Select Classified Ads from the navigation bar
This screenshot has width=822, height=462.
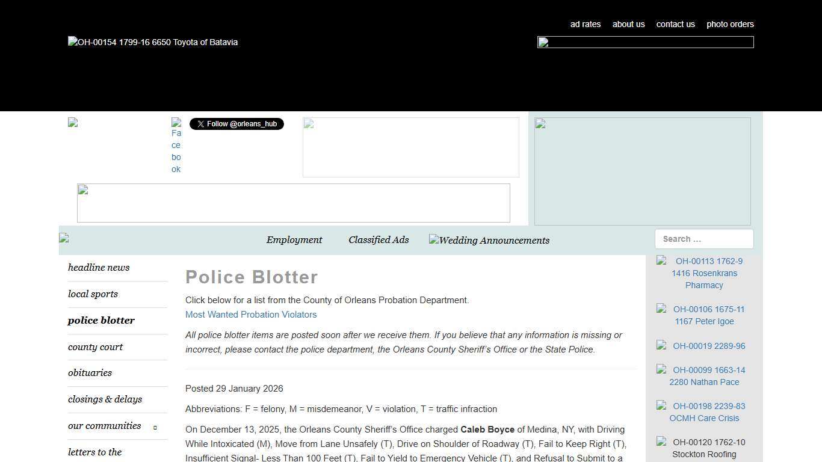click(379, 239)
